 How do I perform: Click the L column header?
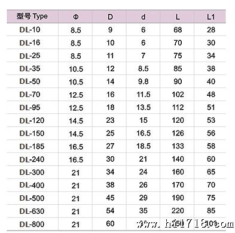[x=178, y=17]
